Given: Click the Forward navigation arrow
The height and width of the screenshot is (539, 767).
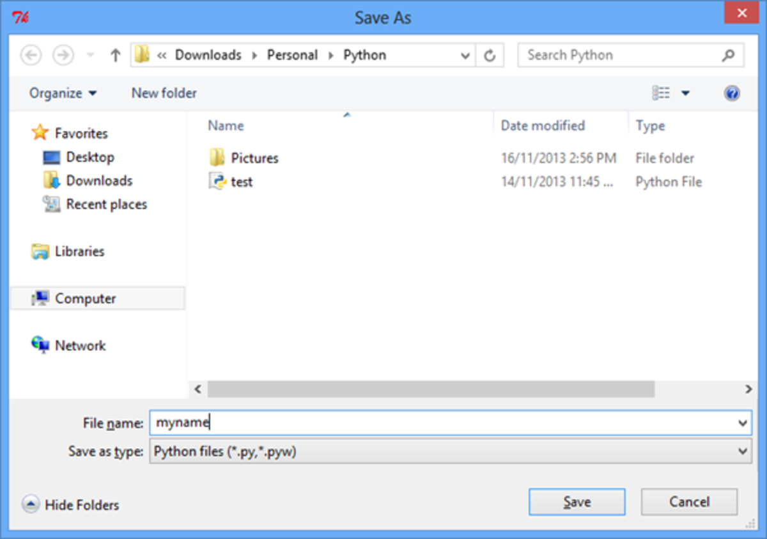Looking at the screenshot, I should point(63,55).
